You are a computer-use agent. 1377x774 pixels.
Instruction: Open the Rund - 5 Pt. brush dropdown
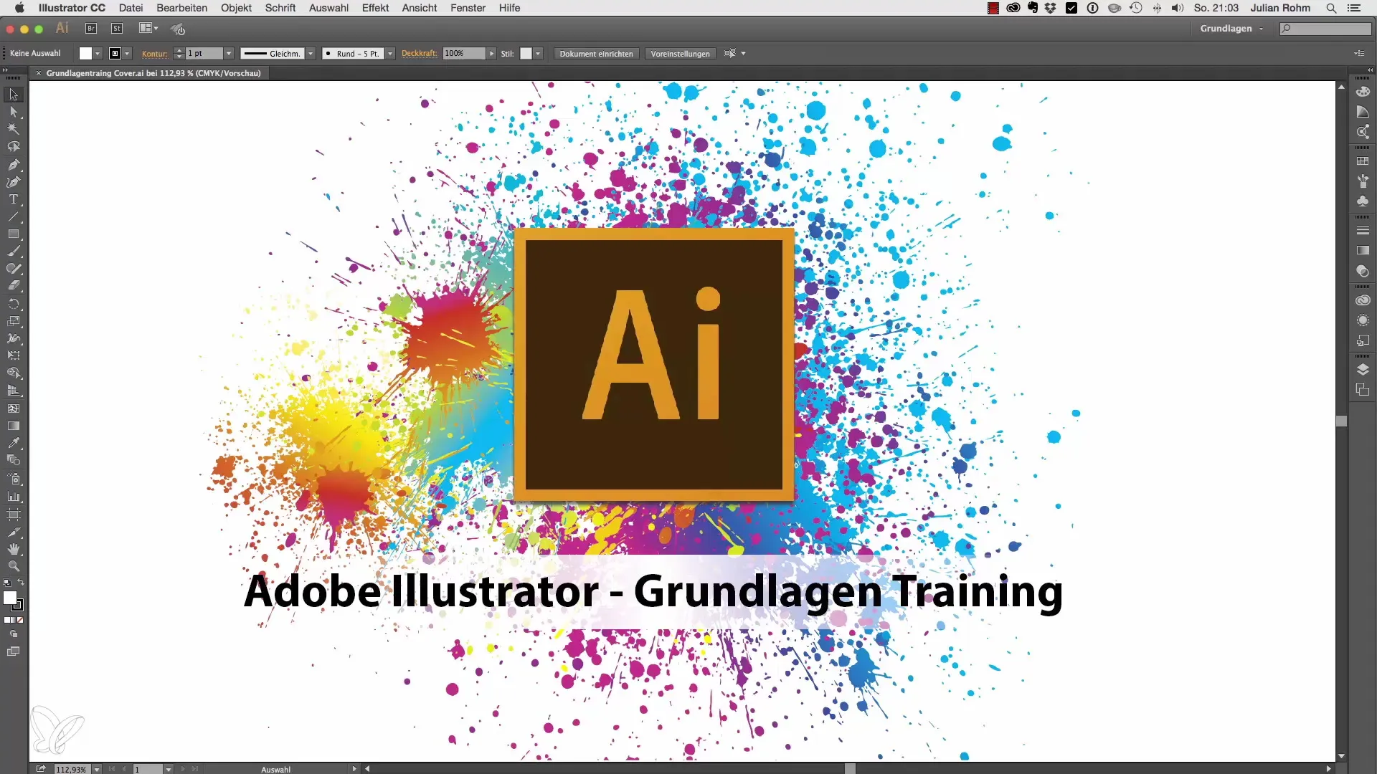[390, 54]
